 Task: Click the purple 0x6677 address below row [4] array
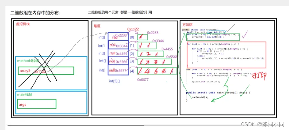tap(143, 80)
